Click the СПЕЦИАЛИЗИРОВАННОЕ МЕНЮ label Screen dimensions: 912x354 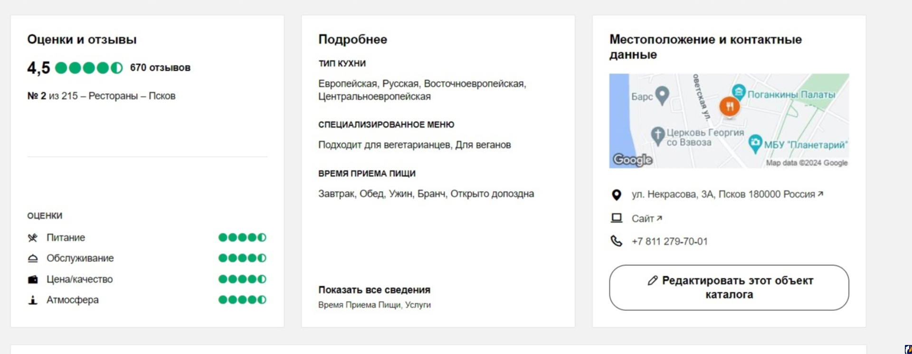(x=386, y=125)
